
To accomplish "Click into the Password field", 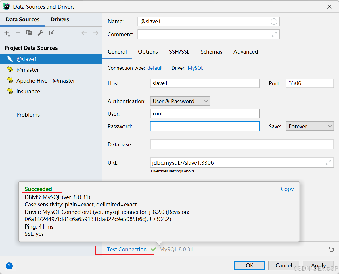I will click(205, 126).
